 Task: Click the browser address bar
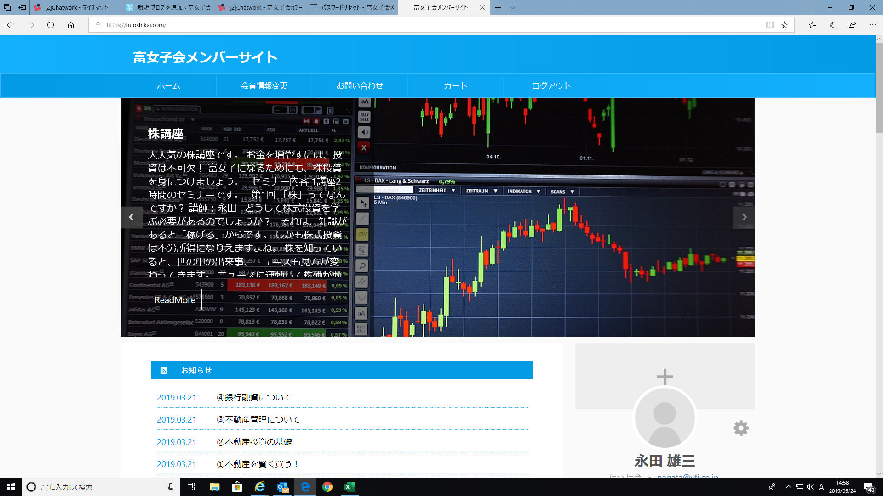[x=414, y=25]
